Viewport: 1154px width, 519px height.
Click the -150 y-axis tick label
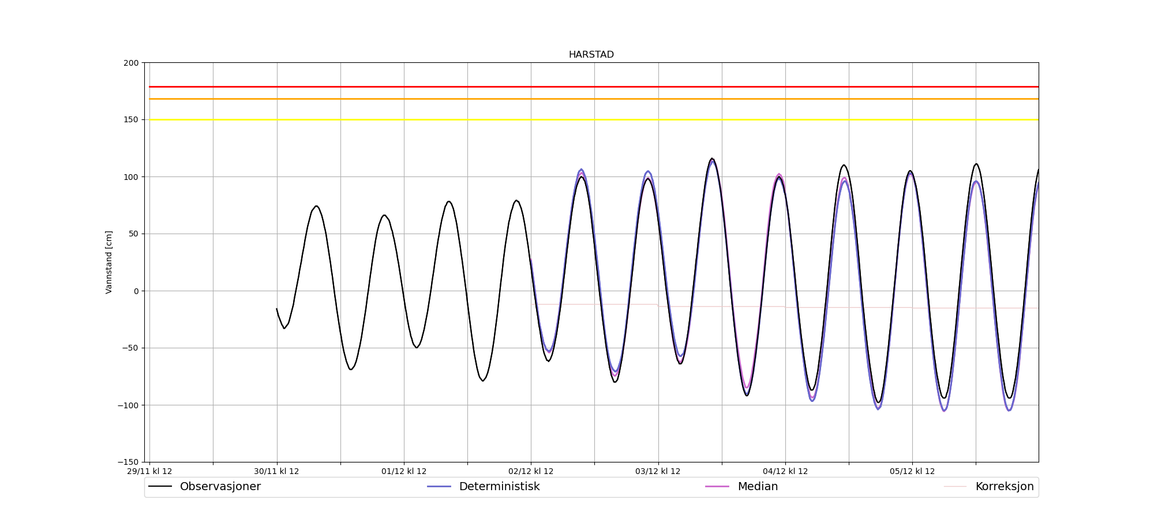point(128,462)
